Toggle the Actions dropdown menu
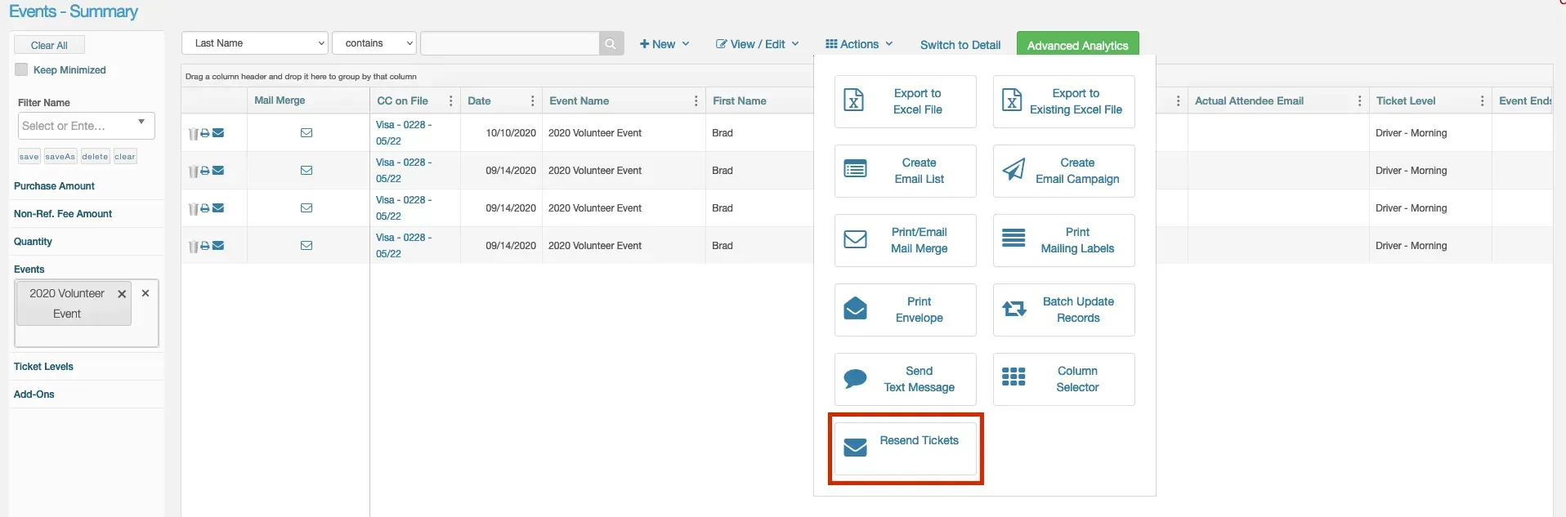 coord(859,44)
